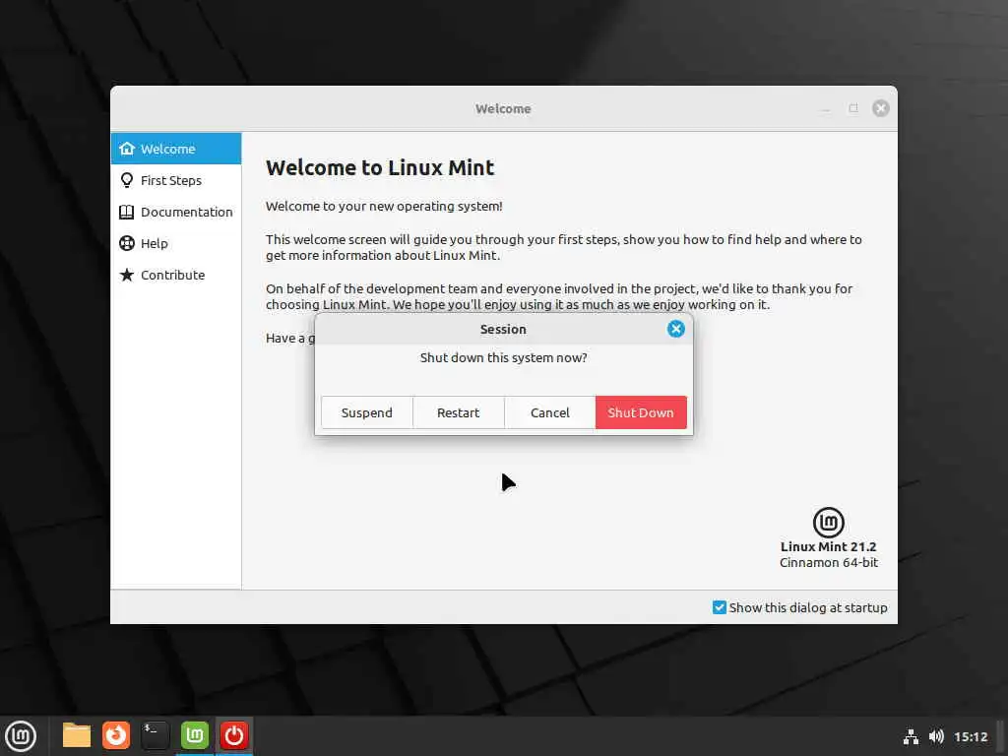Image resolution: width=1008 pixels, height=756 pixels.
Task: Open the Contribute section
Action: pyautogui.click(x=176, y=276)
